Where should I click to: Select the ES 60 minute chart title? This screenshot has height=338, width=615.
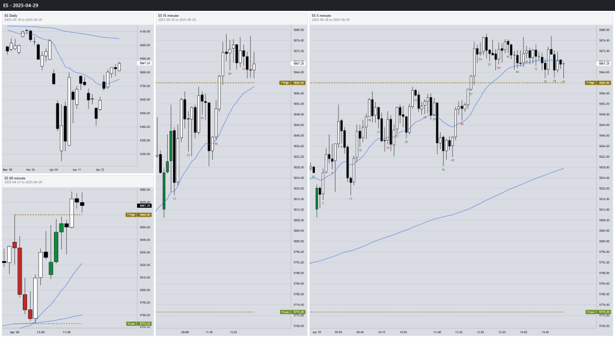15,178
